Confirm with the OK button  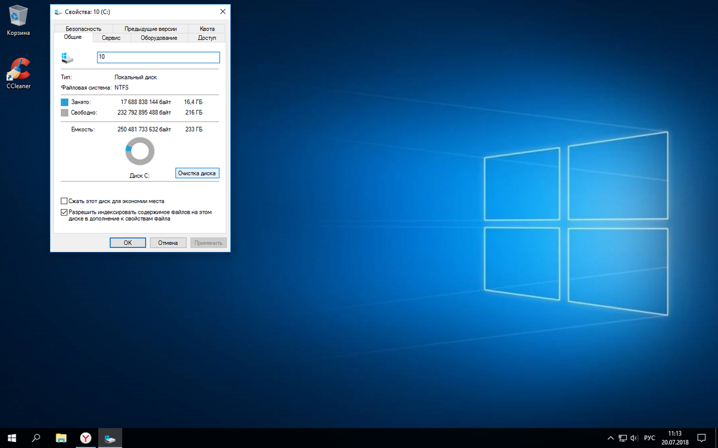(x=127, y=243)
